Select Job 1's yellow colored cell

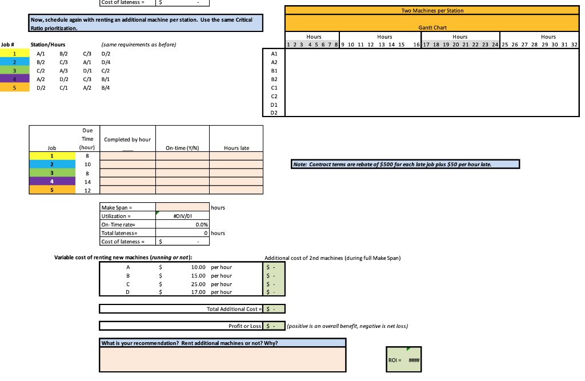[14, 53]
